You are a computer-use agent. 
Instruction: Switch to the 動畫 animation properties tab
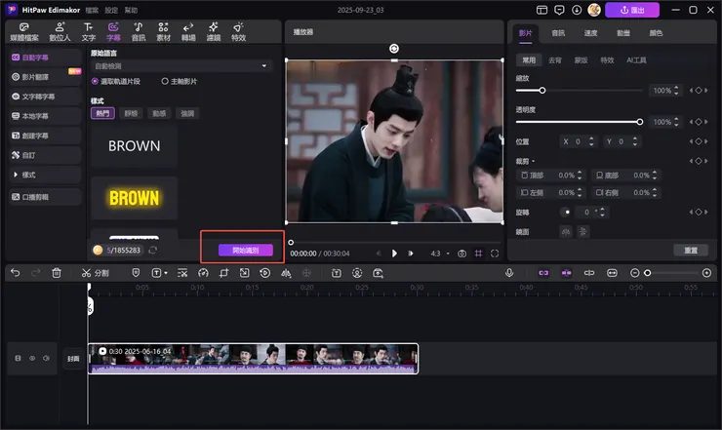point(623,33)
